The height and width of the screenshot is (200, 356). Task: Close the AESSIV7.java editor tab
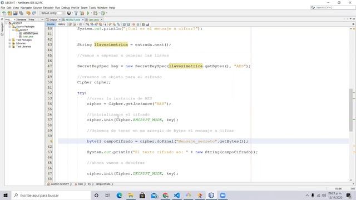[x=83, y=20]
